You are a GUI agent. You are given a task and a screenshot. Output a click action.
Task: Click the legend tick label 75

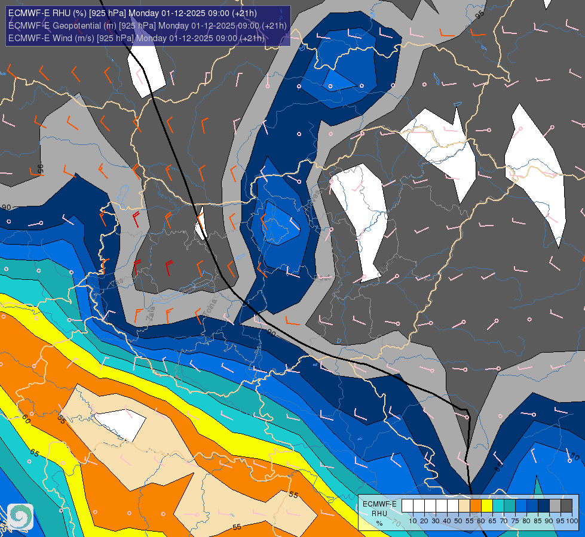(515, 521)
